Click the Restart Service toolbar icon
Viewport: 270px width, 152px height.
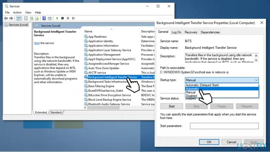click(x=73, y=18)
